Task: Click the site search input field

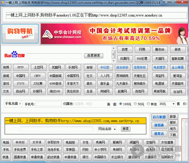Action: 57,129
